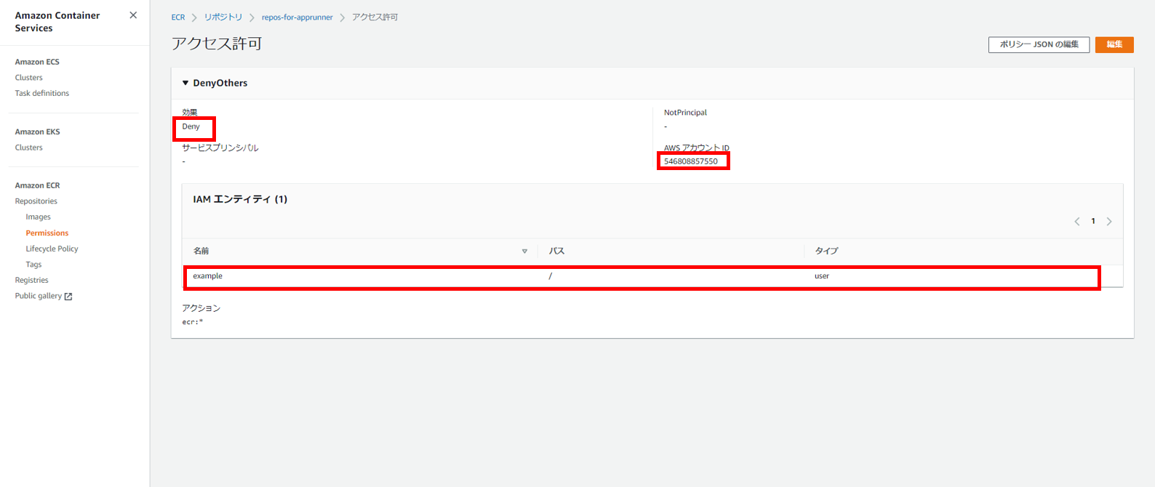Open Clusters under Amazon EKS
This screenshot has height=487, width=1155.
pyautogui.click(x=29, y=148)
